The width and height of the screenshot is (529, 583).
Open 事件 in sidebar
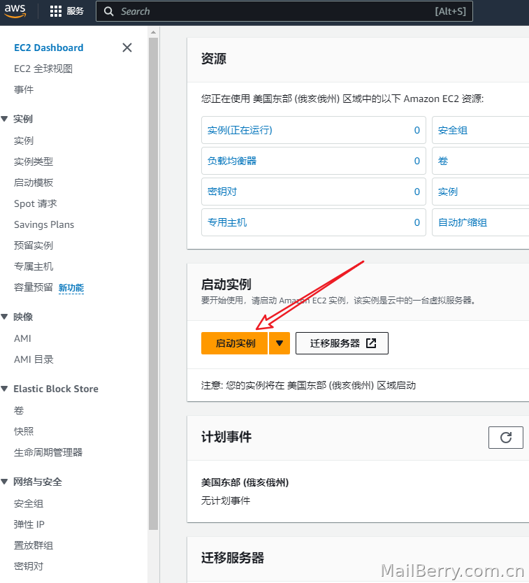tap(24, 89)
